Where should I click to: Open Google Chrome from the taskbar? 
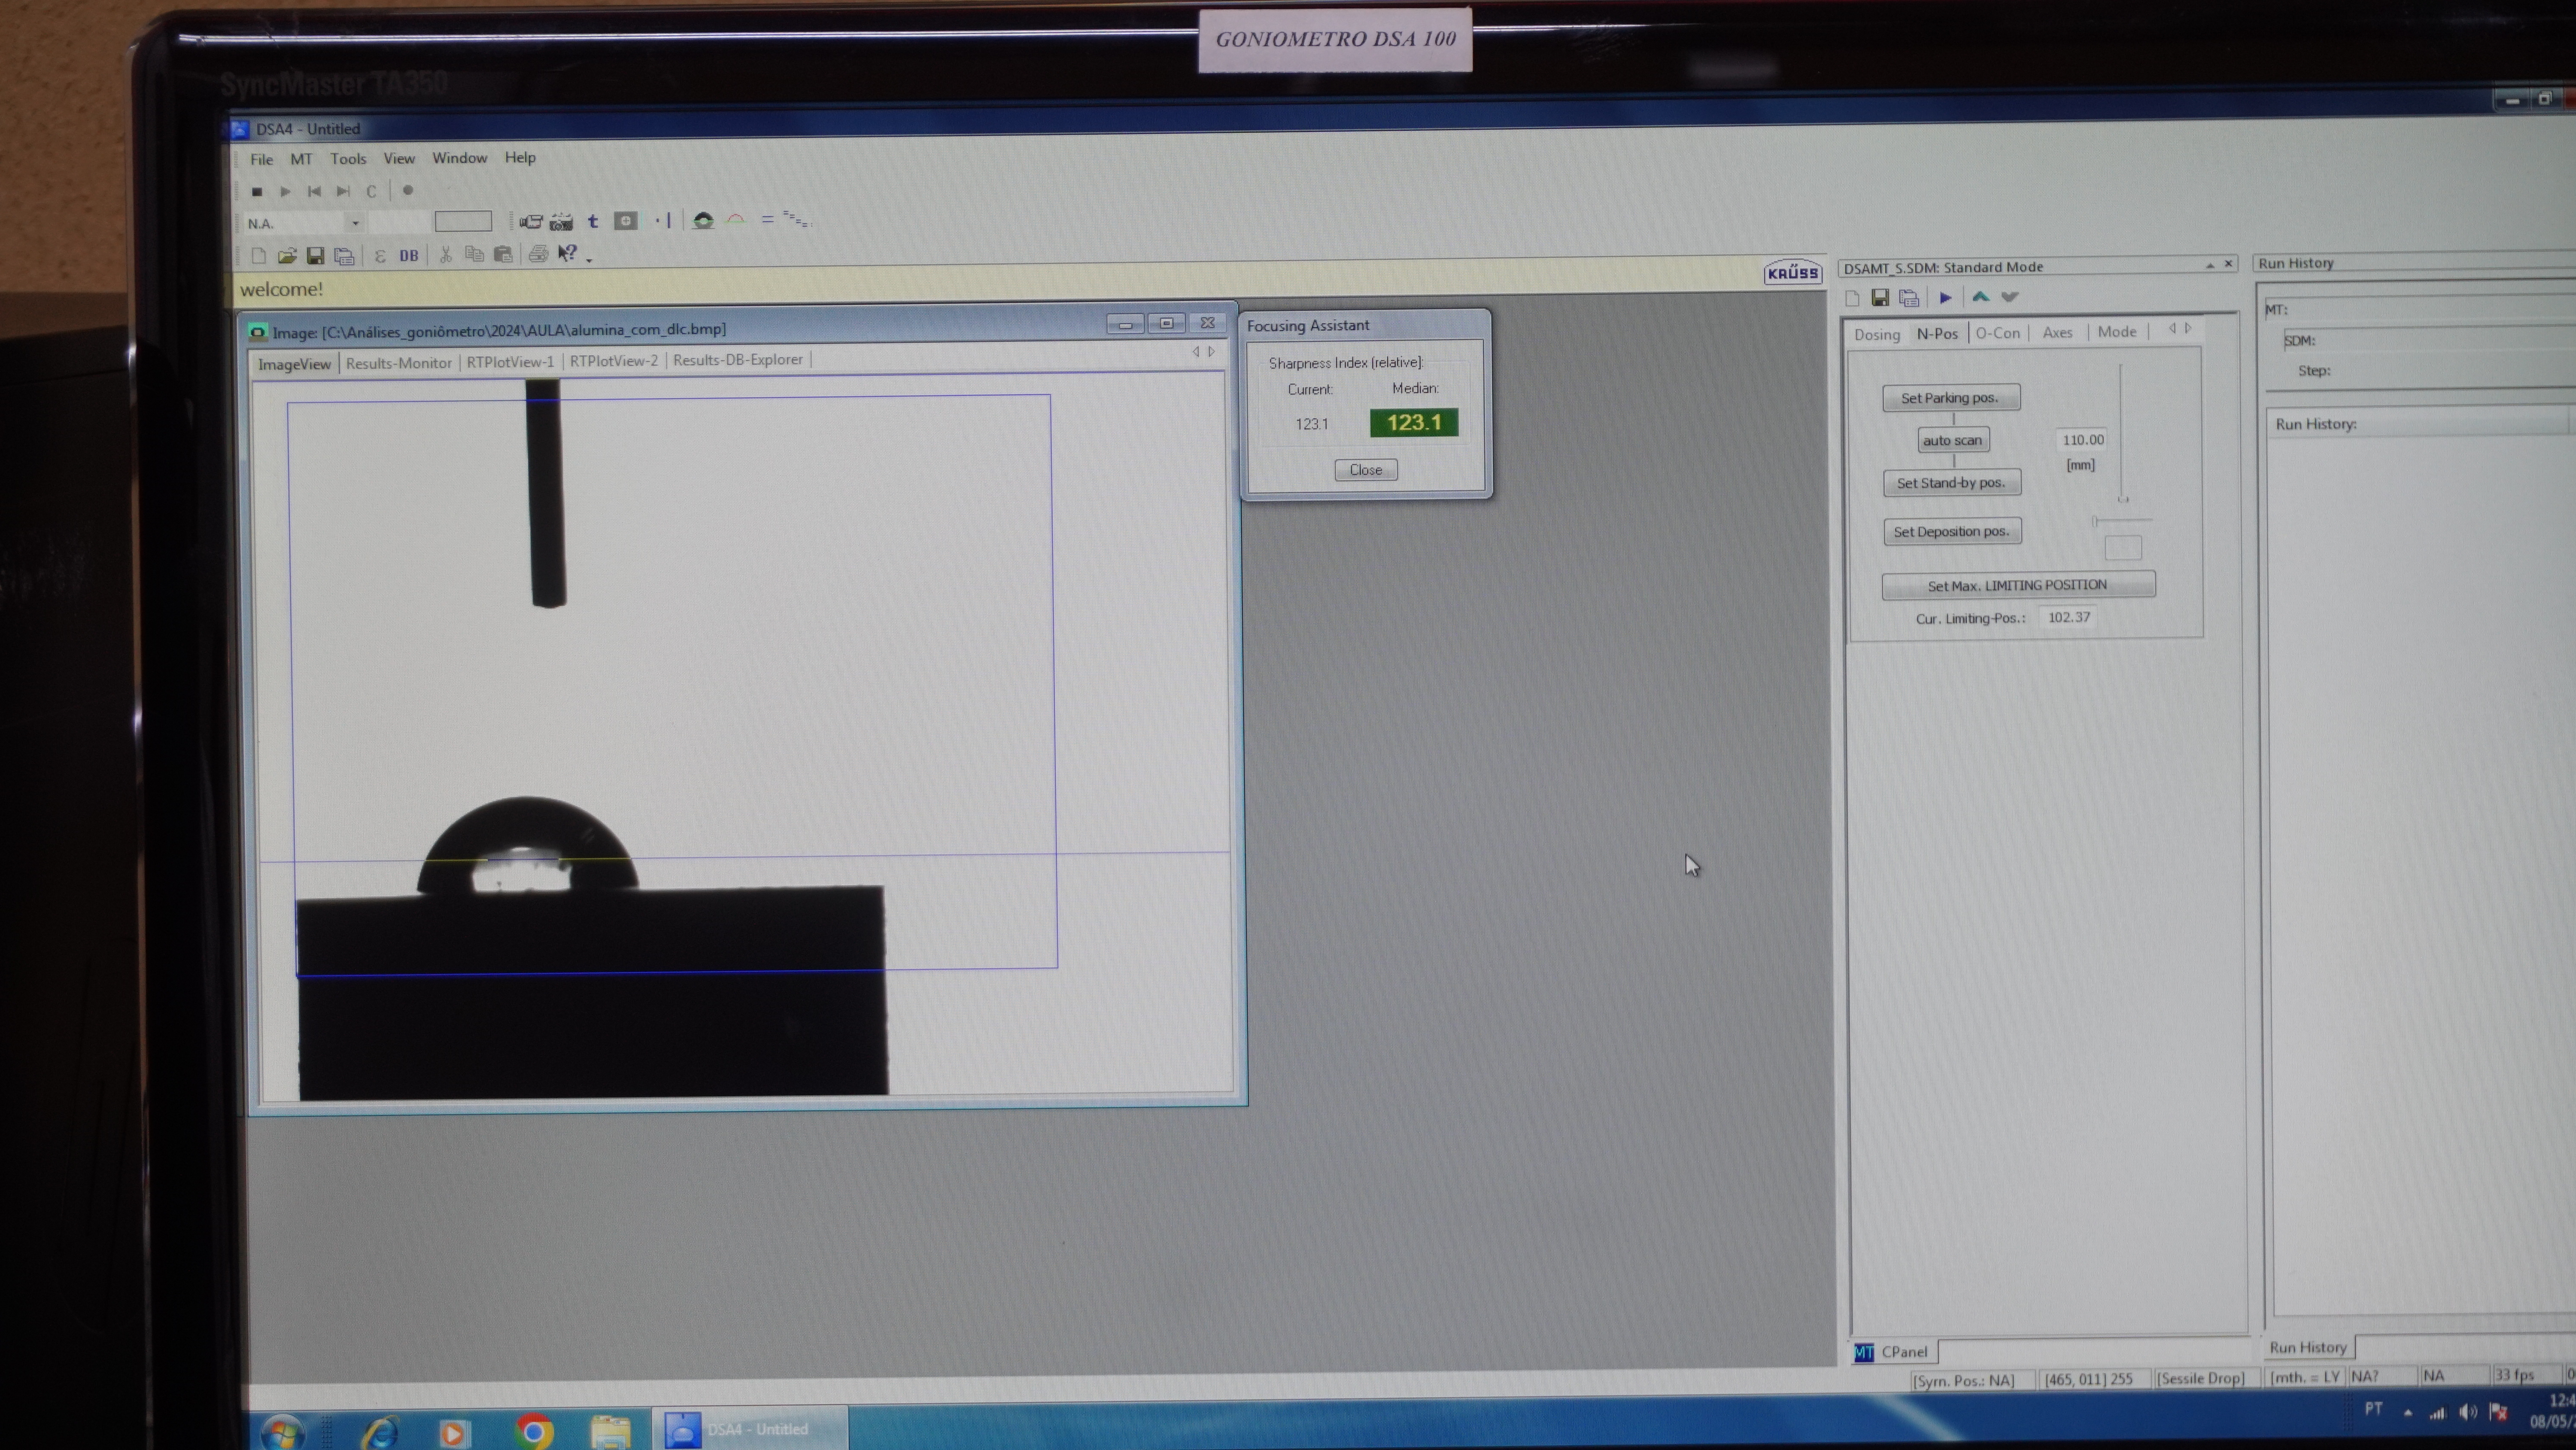click(534, 1432)
